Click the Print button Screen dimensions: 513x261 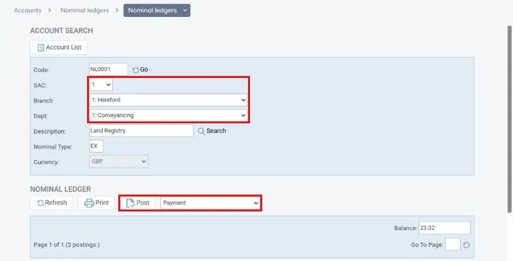point(96,203)
